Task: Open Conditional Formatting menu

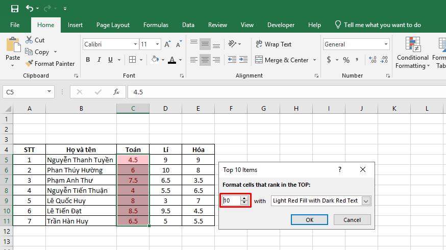Action: 412,53
